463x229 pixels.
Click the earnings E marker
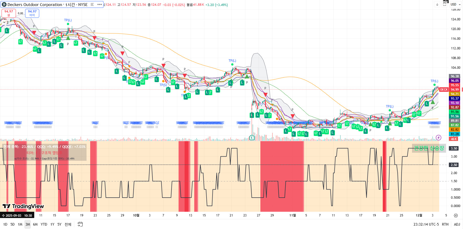tap(252, 138)
